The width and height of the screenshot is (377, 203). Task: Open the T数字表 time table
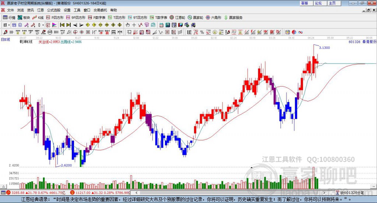point(158,18)
